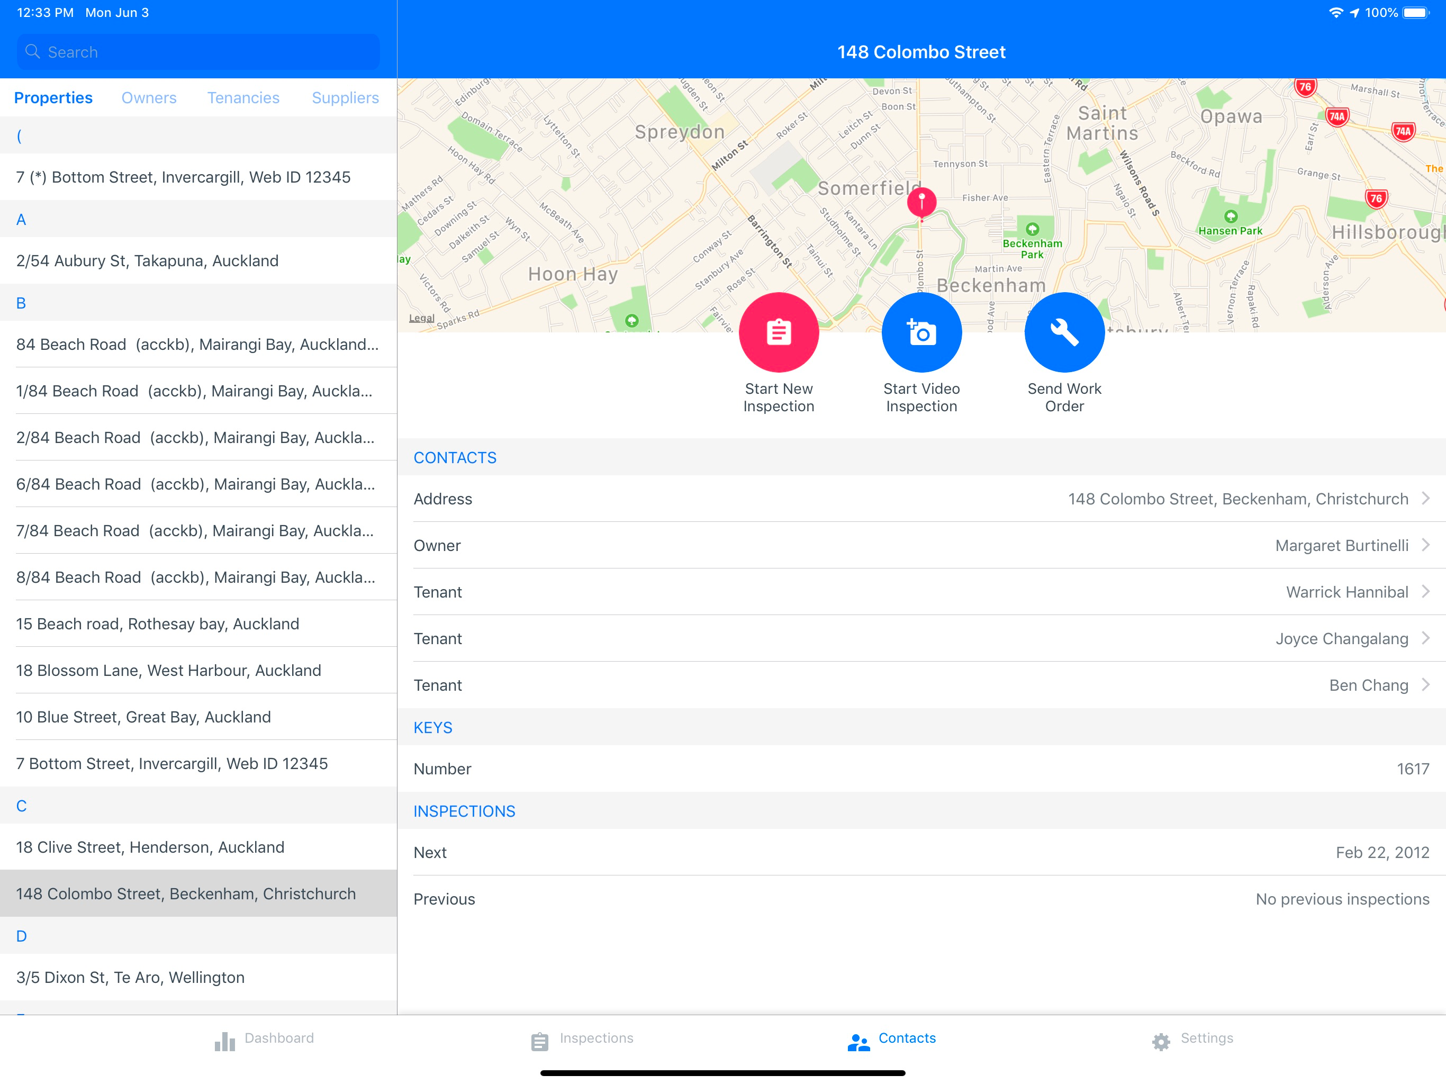Open the Settings tab label
This screenshot has height=1084, width=1446.
point(1207,1037)
